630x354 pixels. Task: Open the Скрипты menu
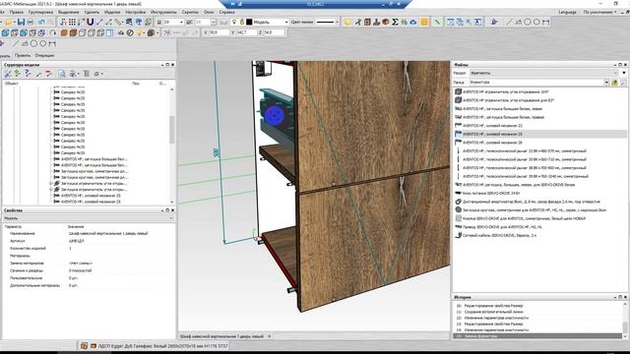(190, 12)
